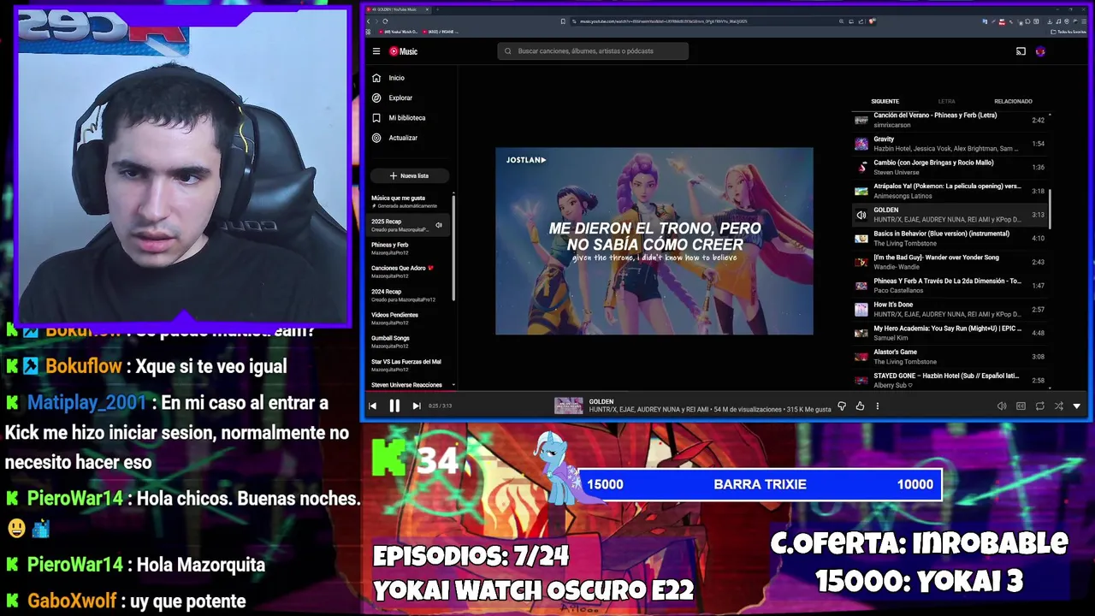The width and height of the screenshot is (1095, 616).
Task: Open the volume control in player bar
Action: pyautogui.click(x=1002, y=406)
